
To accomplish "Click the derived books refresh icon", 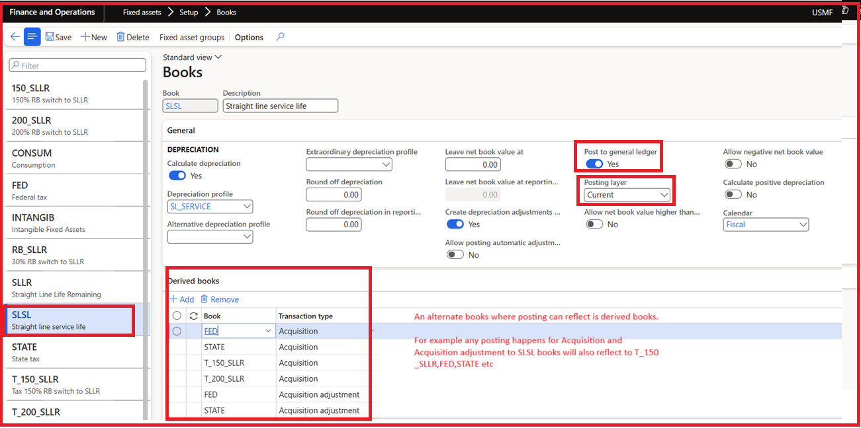I will coord(193,316).
